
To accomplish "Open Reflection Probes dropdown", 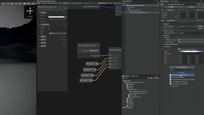I will [x=190, y=40].
